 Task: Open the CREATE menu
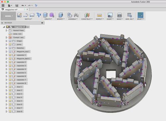48,19
